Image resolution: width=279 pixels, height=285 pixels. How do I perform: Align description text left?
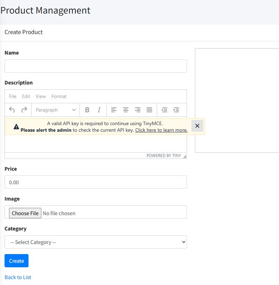click(x=114, y=110)
